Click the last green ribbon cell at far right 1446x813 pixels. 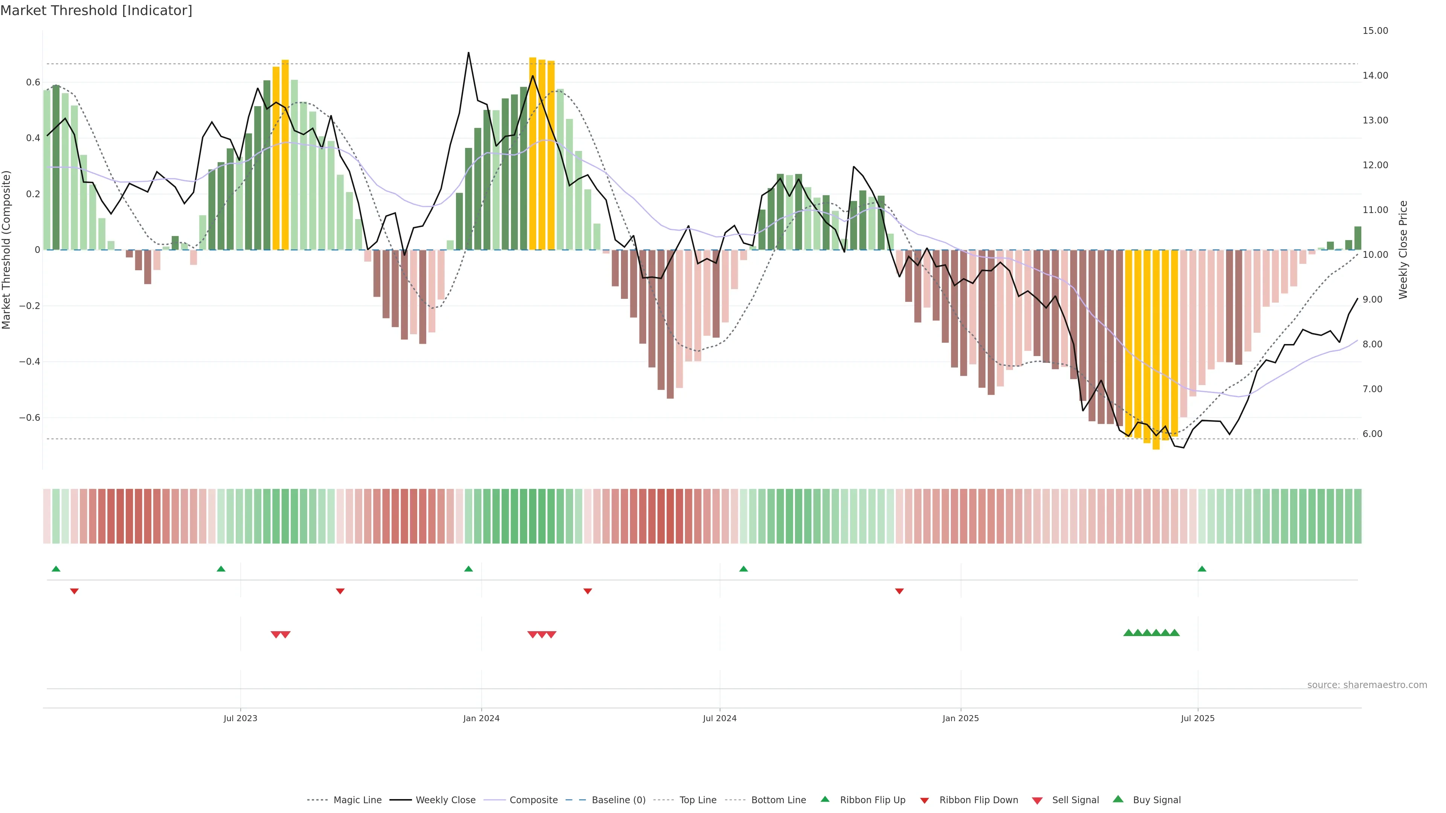click(1357, 516)
